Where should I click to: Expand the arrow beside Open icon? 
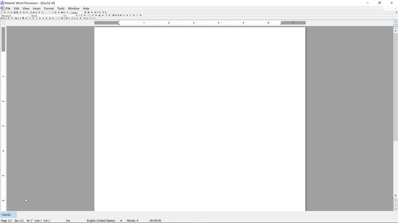12,12
